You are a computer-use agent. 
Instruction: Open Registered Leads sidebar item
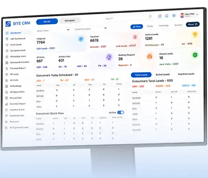19,127
